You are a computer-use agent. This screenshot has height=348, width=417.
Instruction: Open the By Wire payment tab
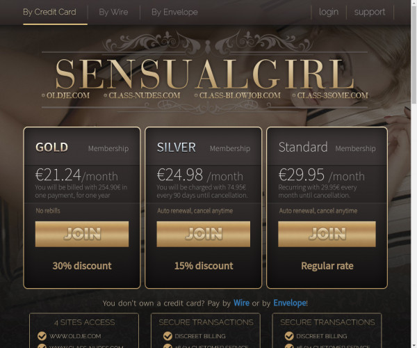[x=113, y=13]
